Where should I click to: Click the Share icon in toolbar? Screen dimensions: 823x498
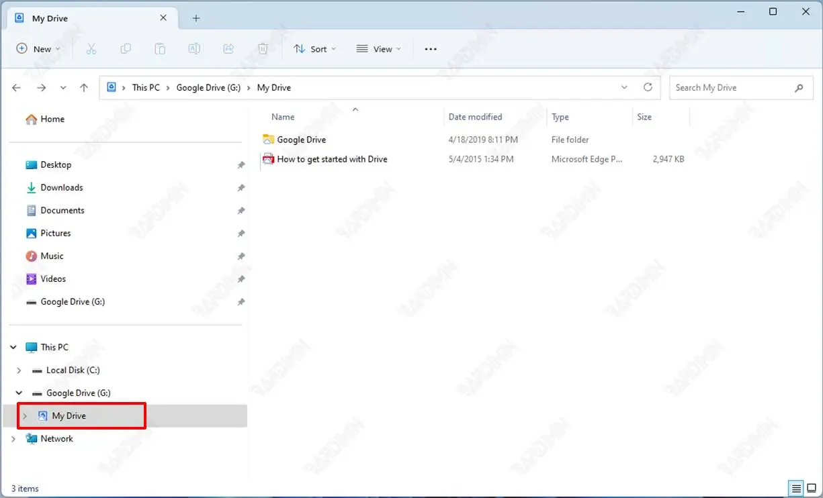click(x=228, y=49)
